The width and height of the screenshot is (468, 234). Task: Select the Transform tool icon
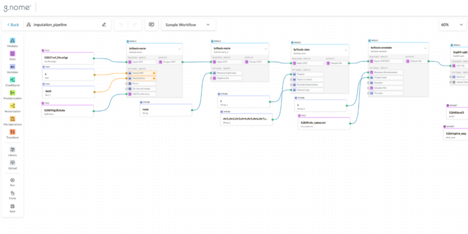tap(13, 132)
